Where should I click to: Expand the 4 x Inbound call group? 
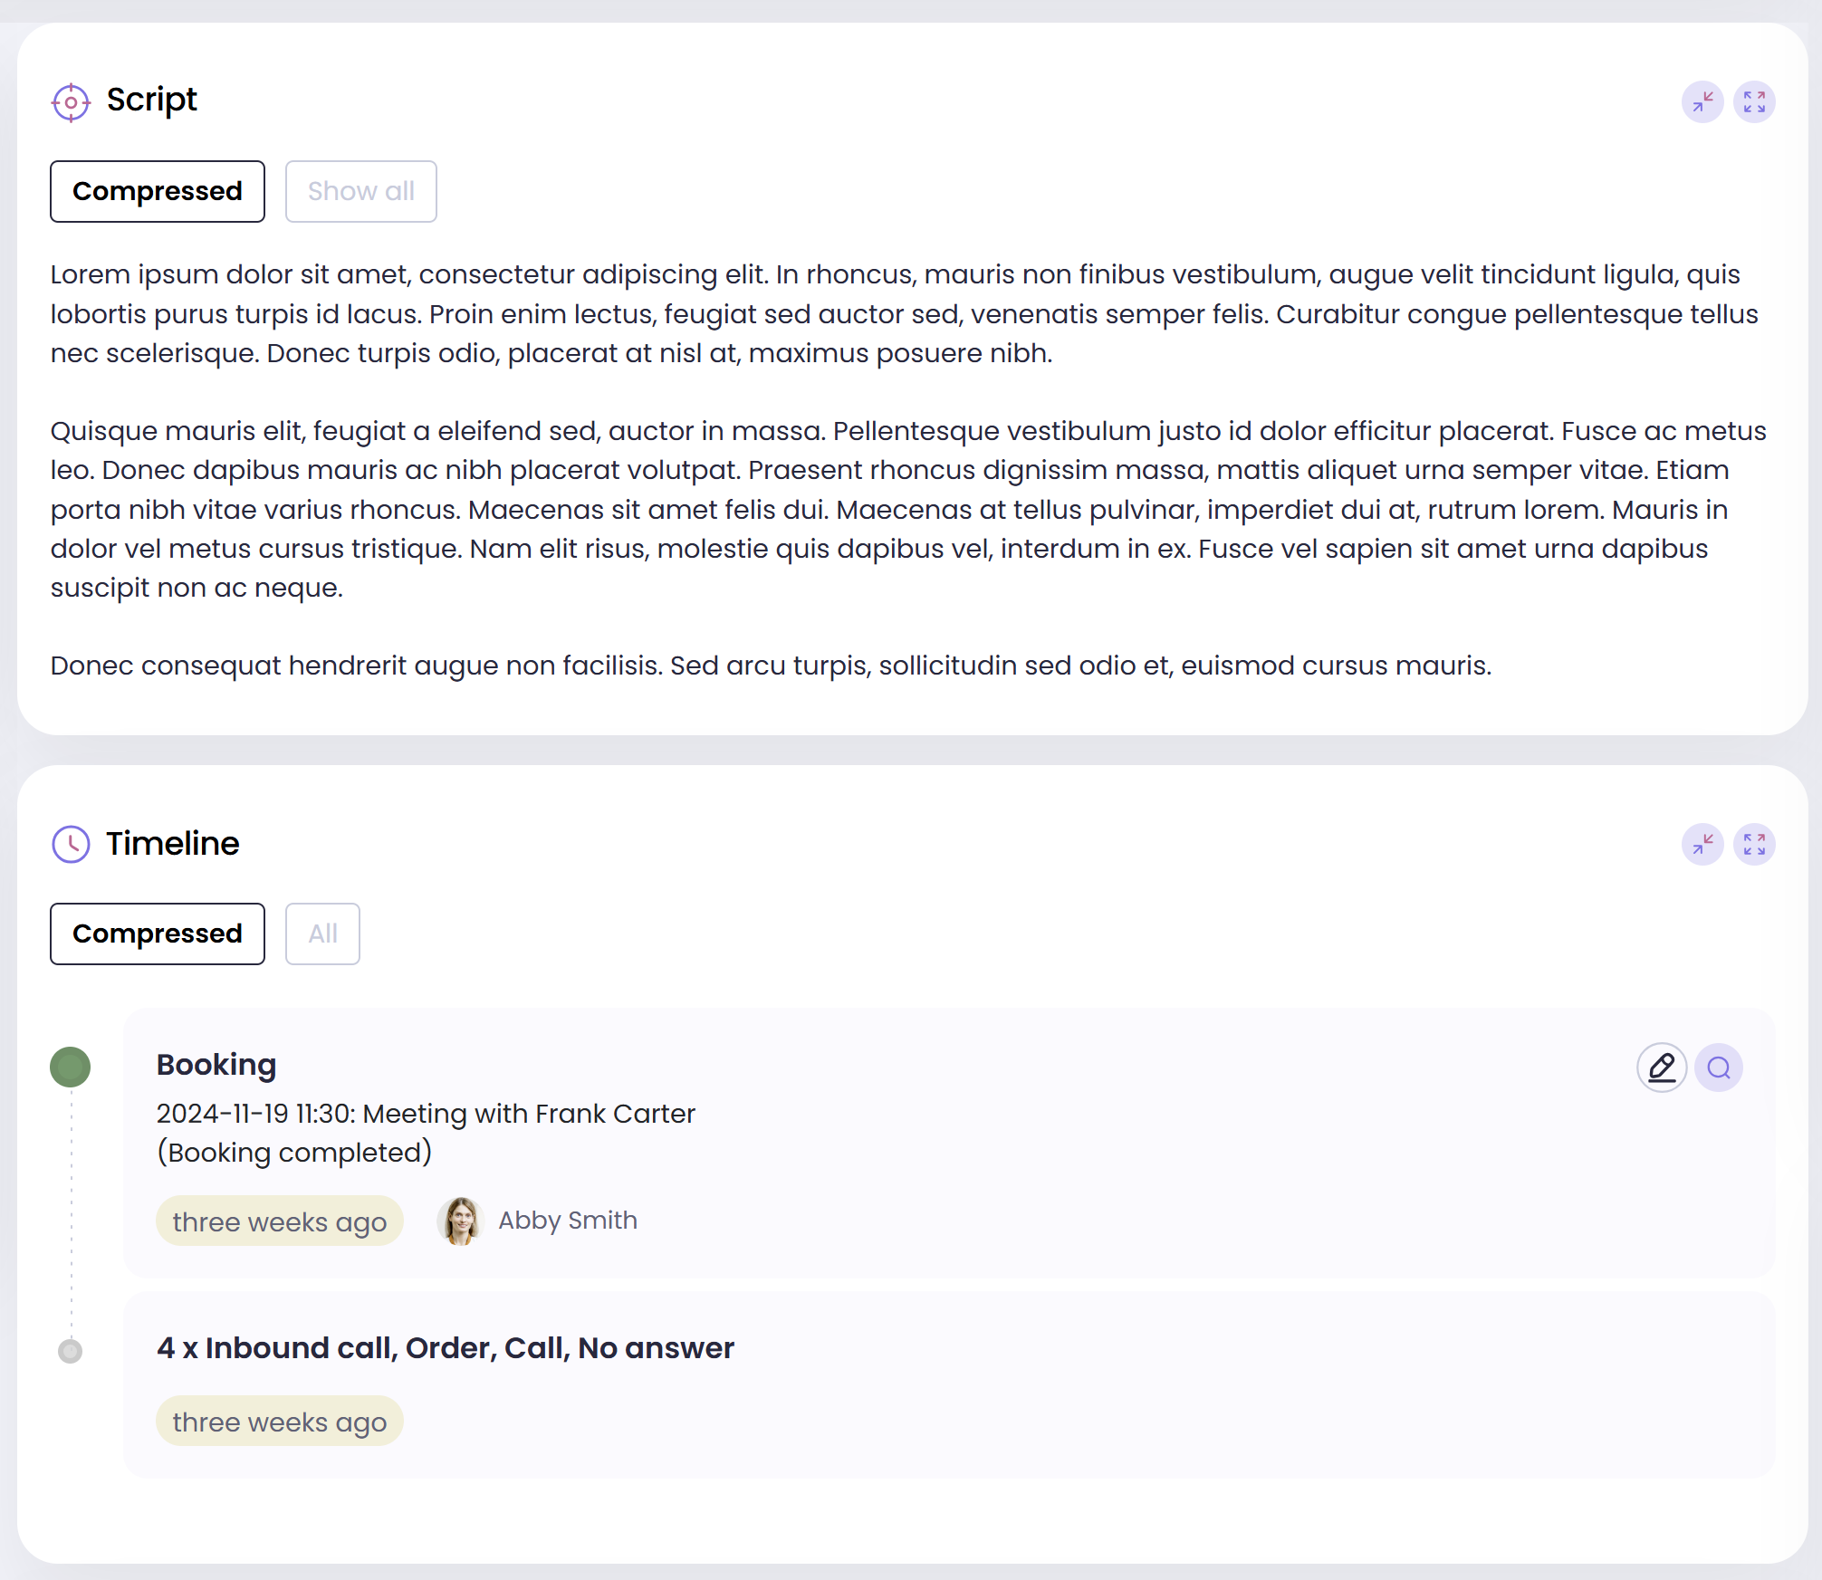click(x=445, y=1348)
